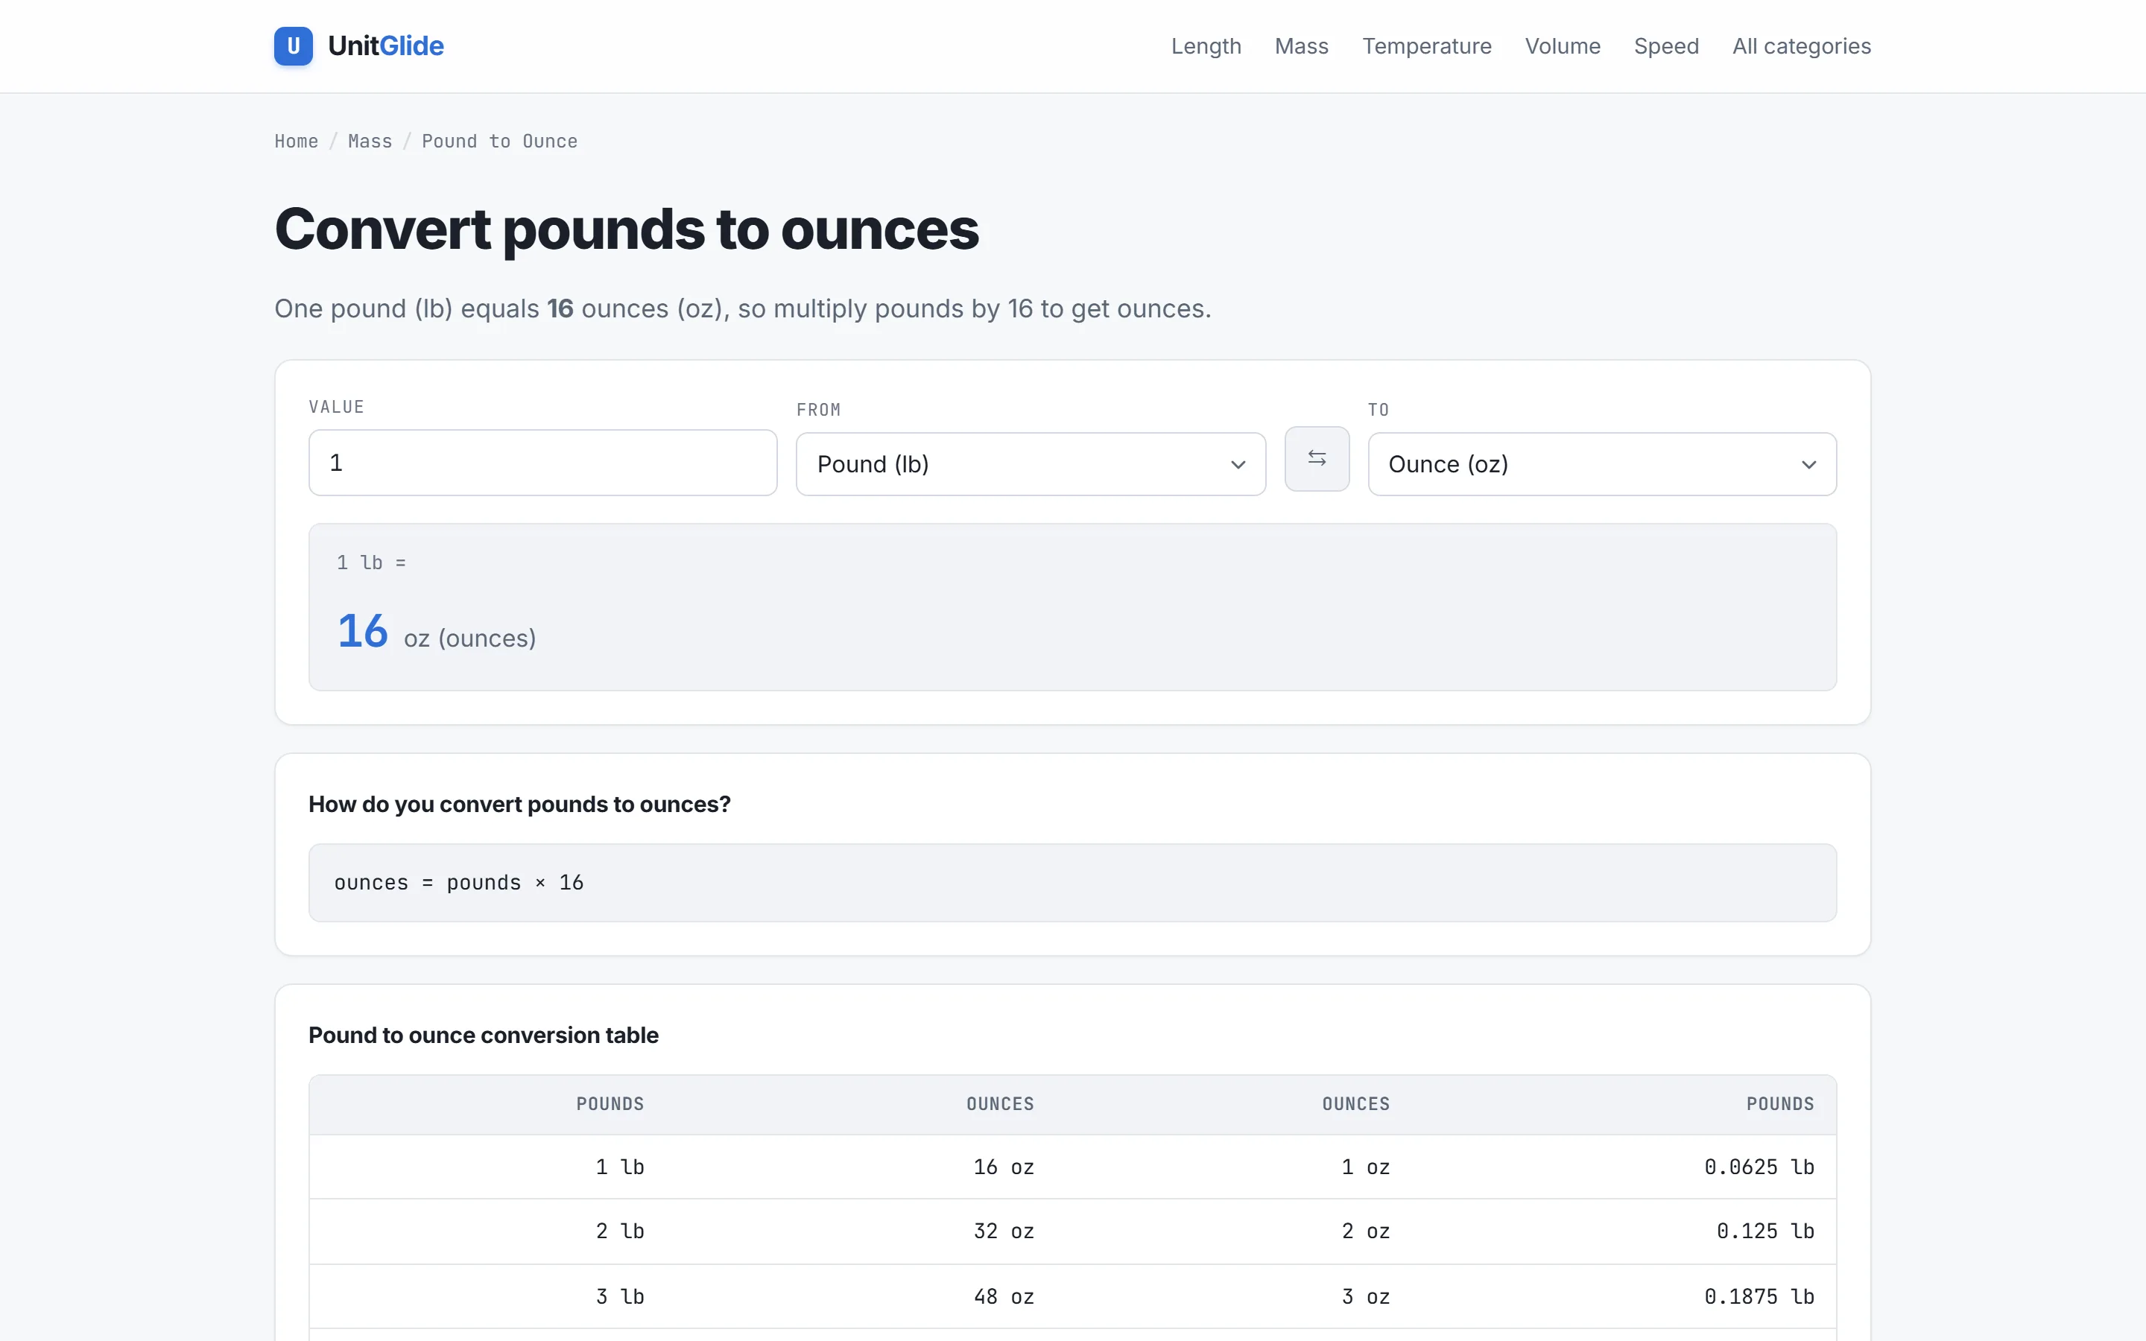The height and width of the screenshot is (1341, 2146).
Task: Click the '0.125 lb' table cell
Action: pos(1765,1231)
